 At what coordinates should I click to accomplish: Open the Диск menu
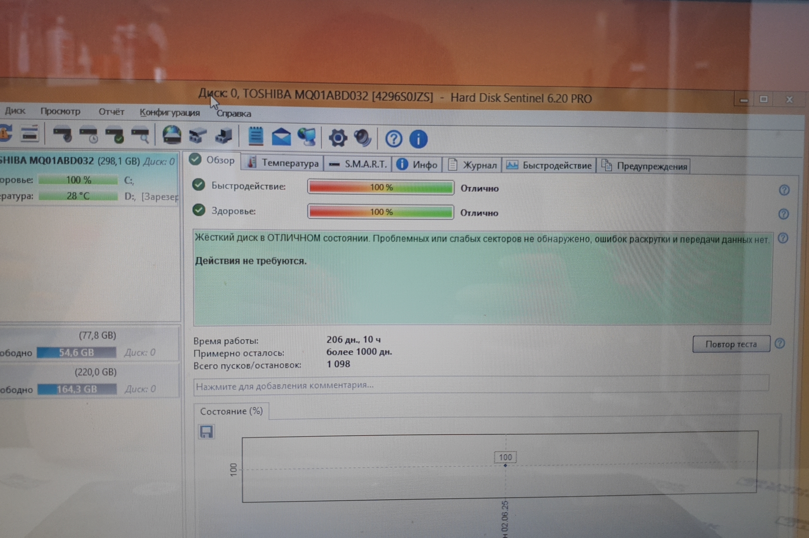[x=15, y=111]
